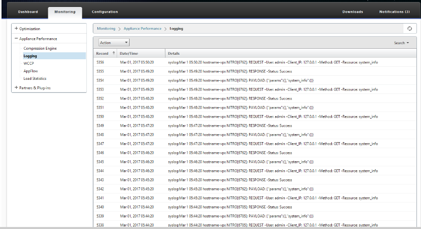Click the refresh icon in breadcrumb bar
The image size is (421, 229).
click(409, 29)
